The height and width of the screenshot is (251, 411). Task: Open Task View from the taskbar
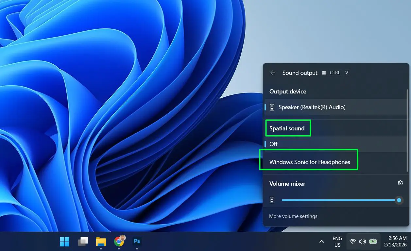pyautogui.click(x=82, y=241)
